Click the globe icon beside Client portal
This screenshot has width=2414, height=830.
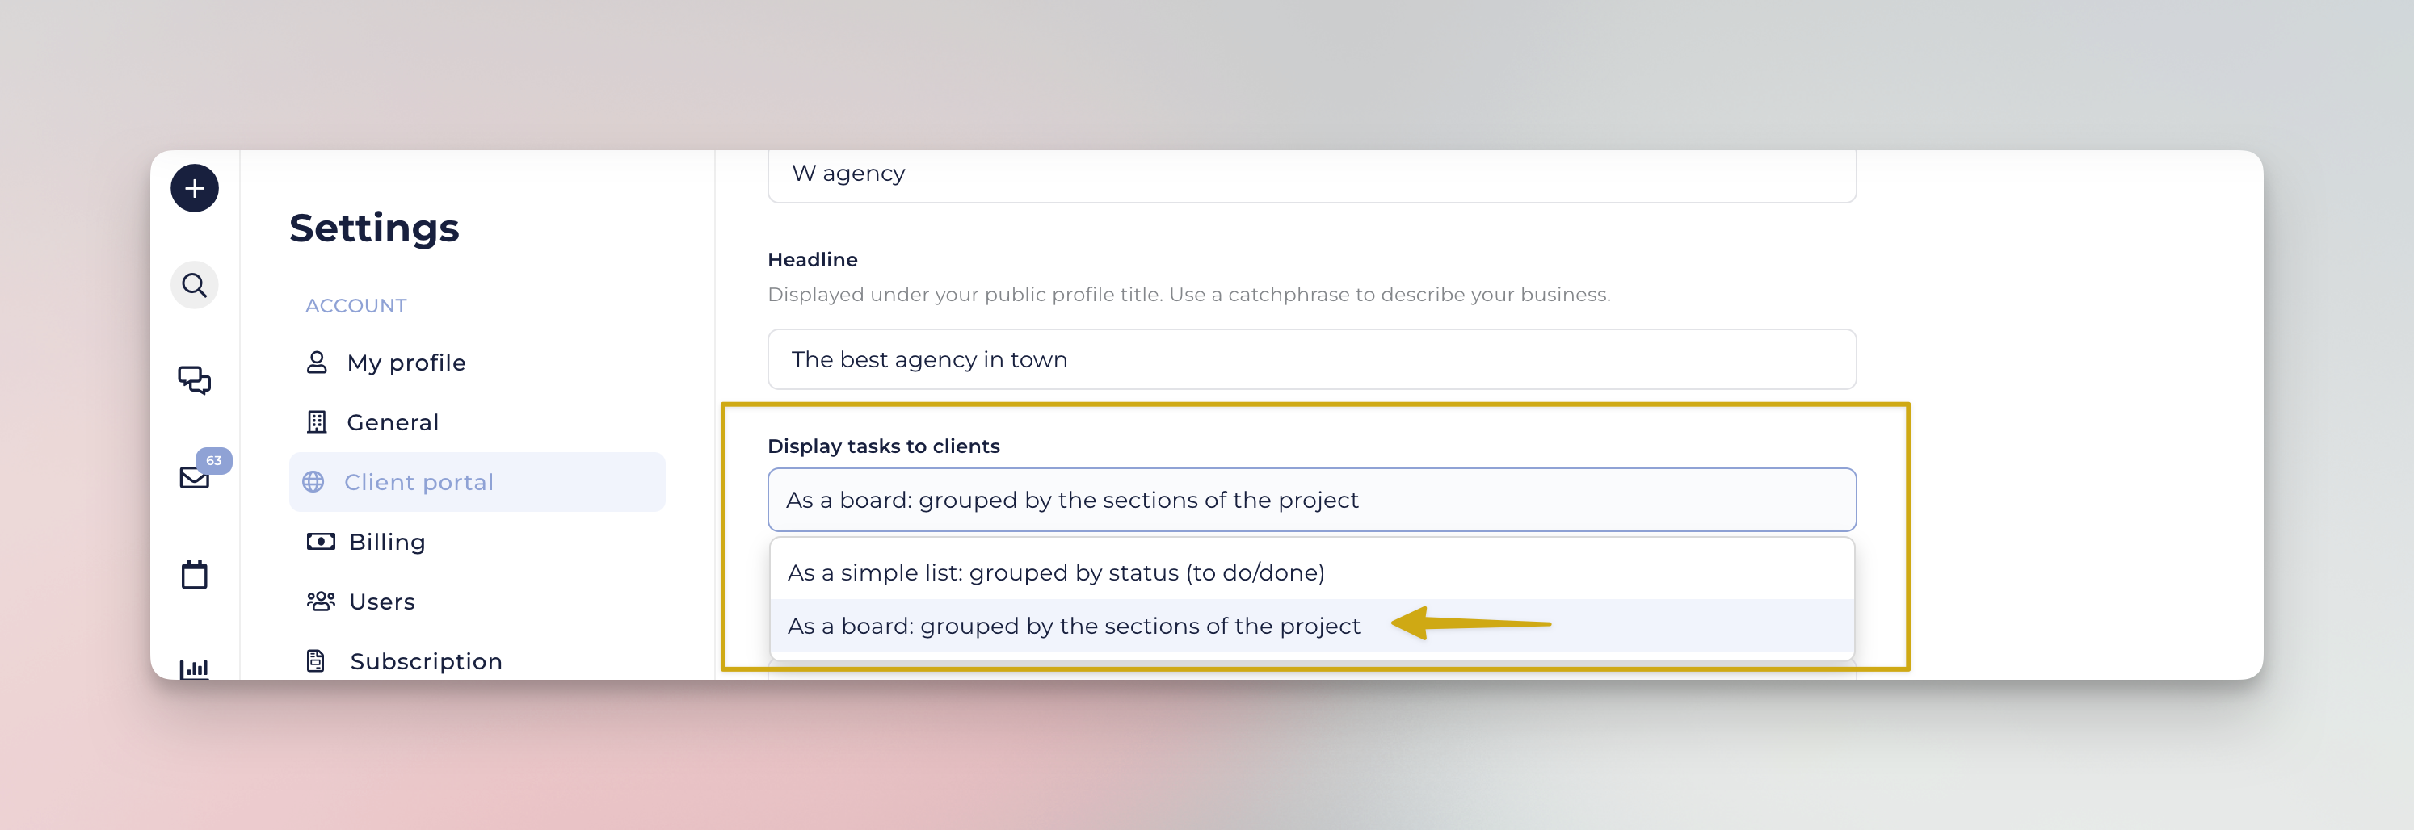[313, 481]
